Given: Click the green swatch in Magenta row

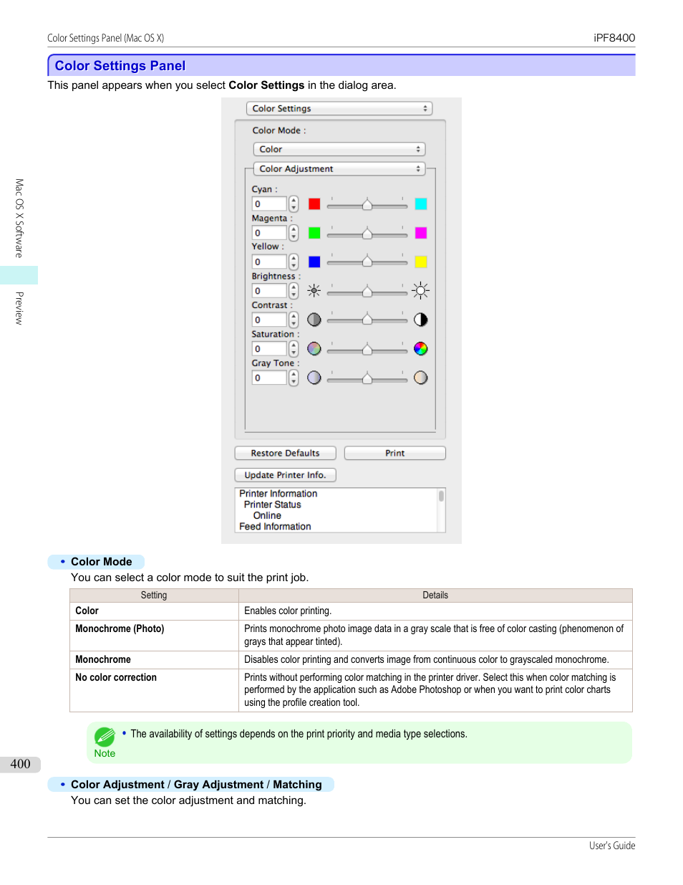Looking at the screenshot, I should point(314,233).
